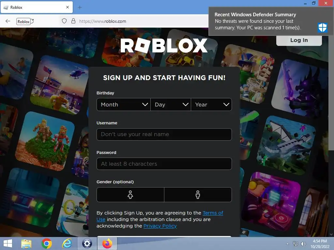
Task: Open the Day birthday dropdown
Action: pyautogui.click(x=171, y=104)
